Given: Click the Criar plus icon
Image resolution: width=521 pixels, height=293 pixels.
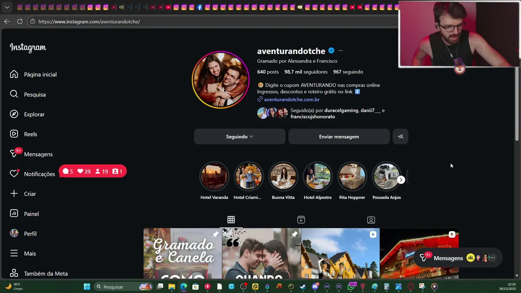Looking at the screenshot, I should coord(14,194).
